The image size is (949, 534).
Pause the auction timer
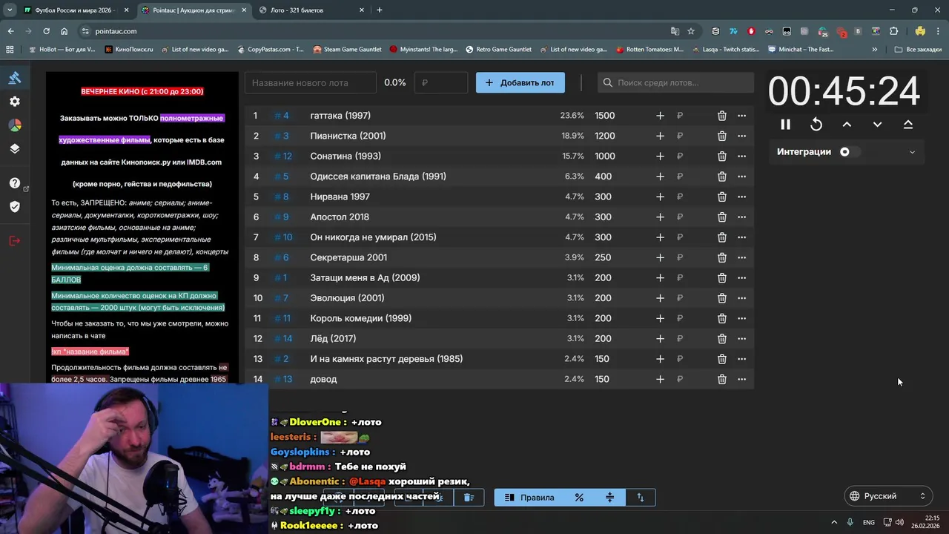(786, 125)
